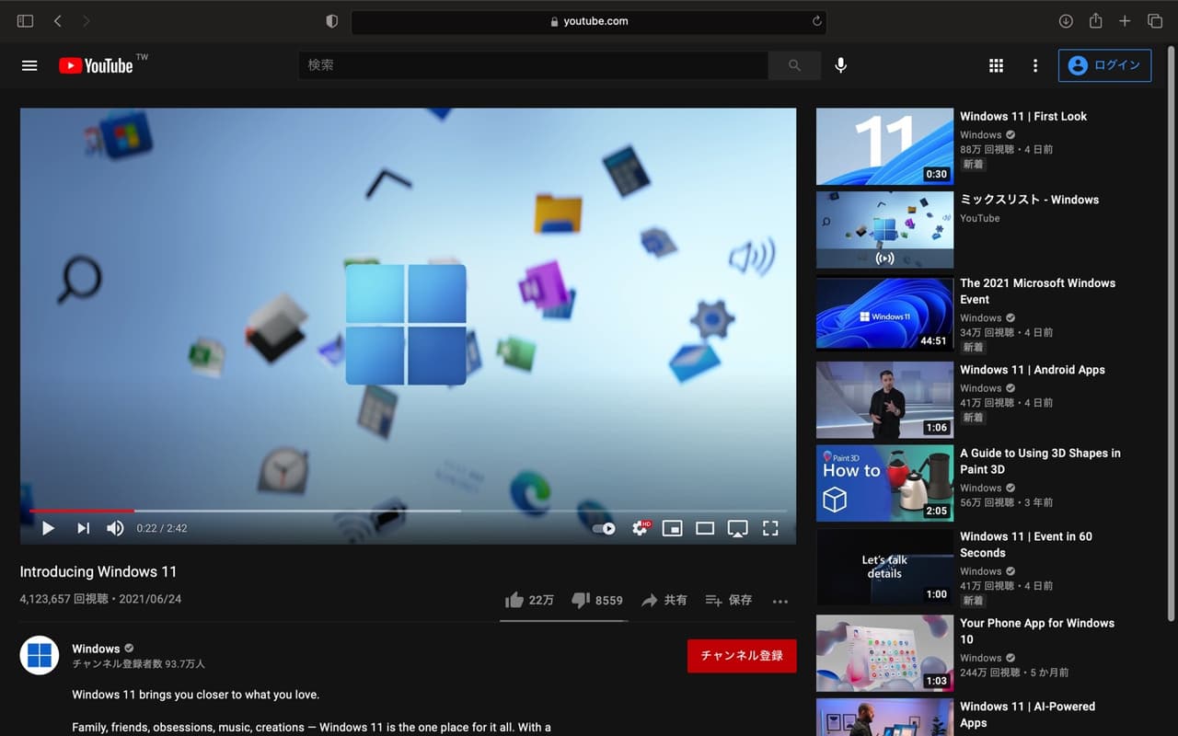
Task: Open more actions ellipsis below video
Action: [780, 601]
